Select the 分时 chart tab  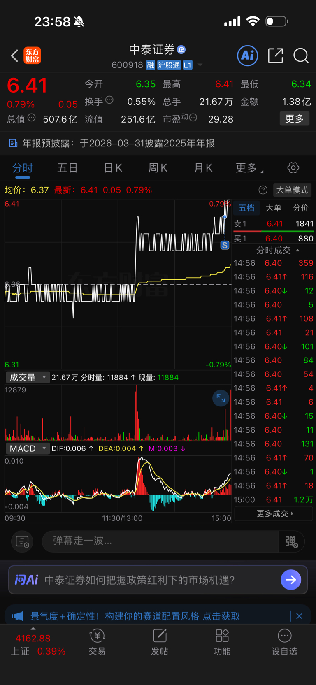click(x=22, y=168)
